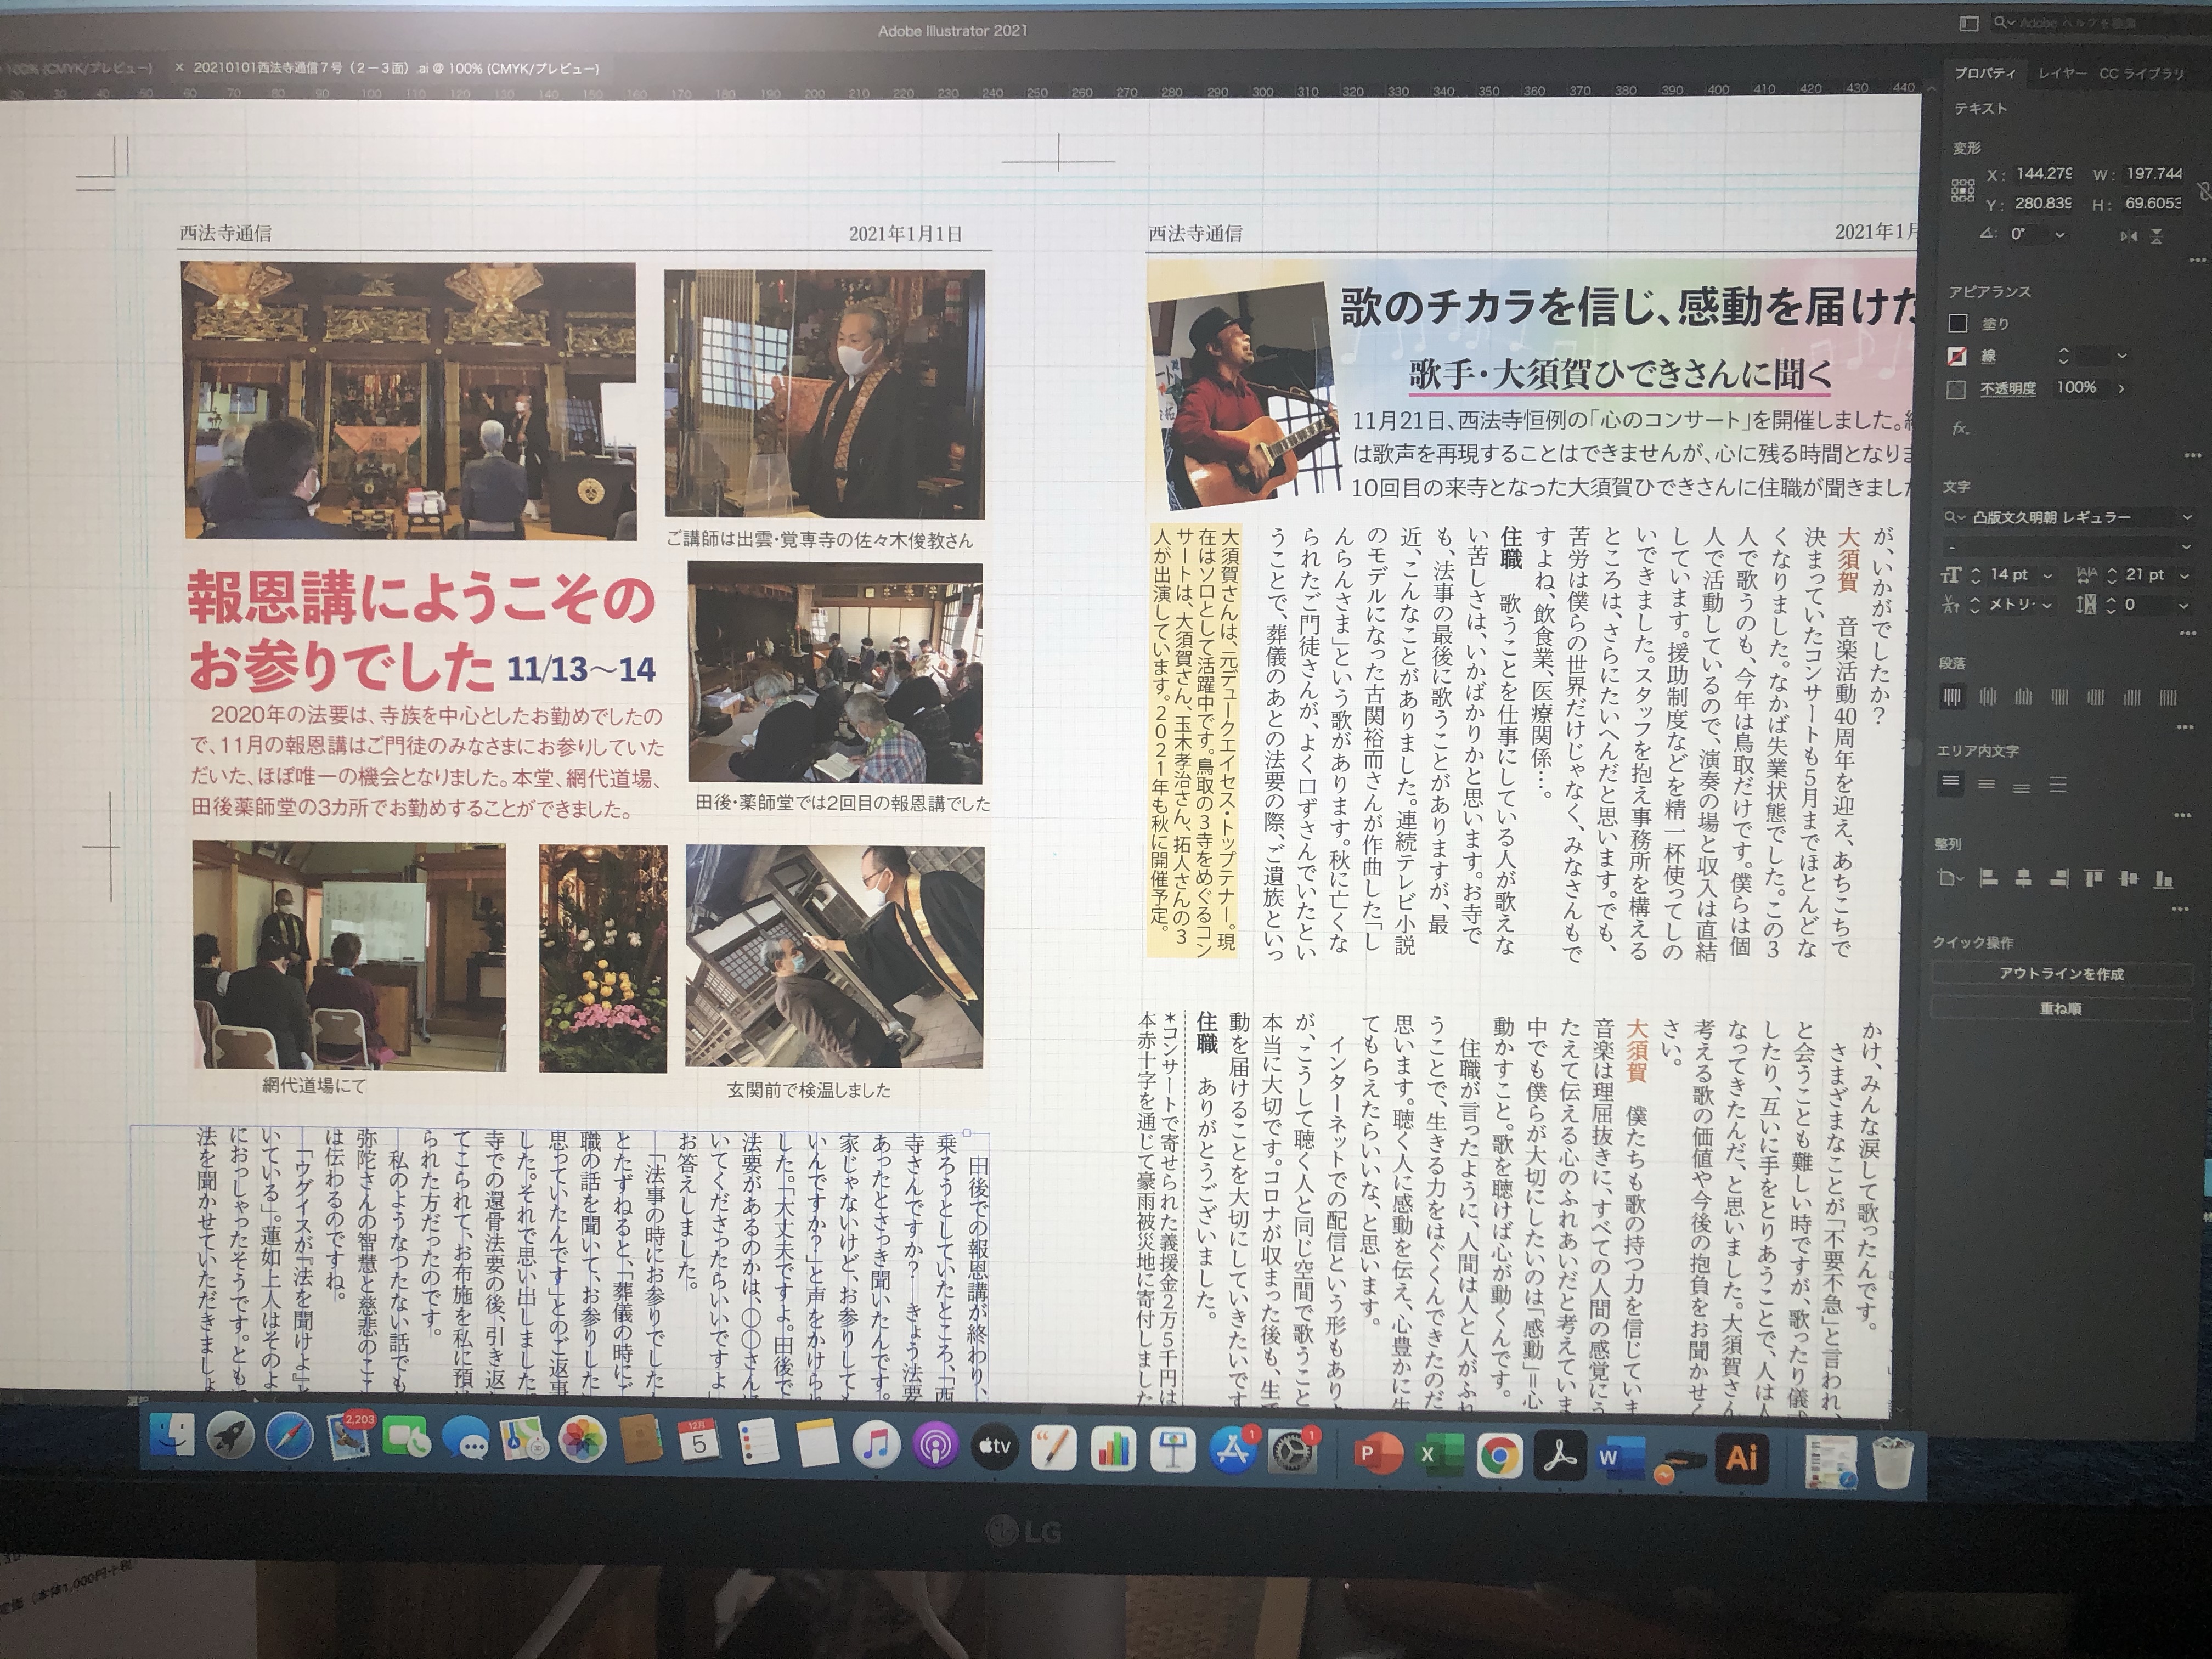Viewport: 2212px width, 1659px height.
Task: Expand the leading 21 pt dropdown
Action: coord(2184,576)
